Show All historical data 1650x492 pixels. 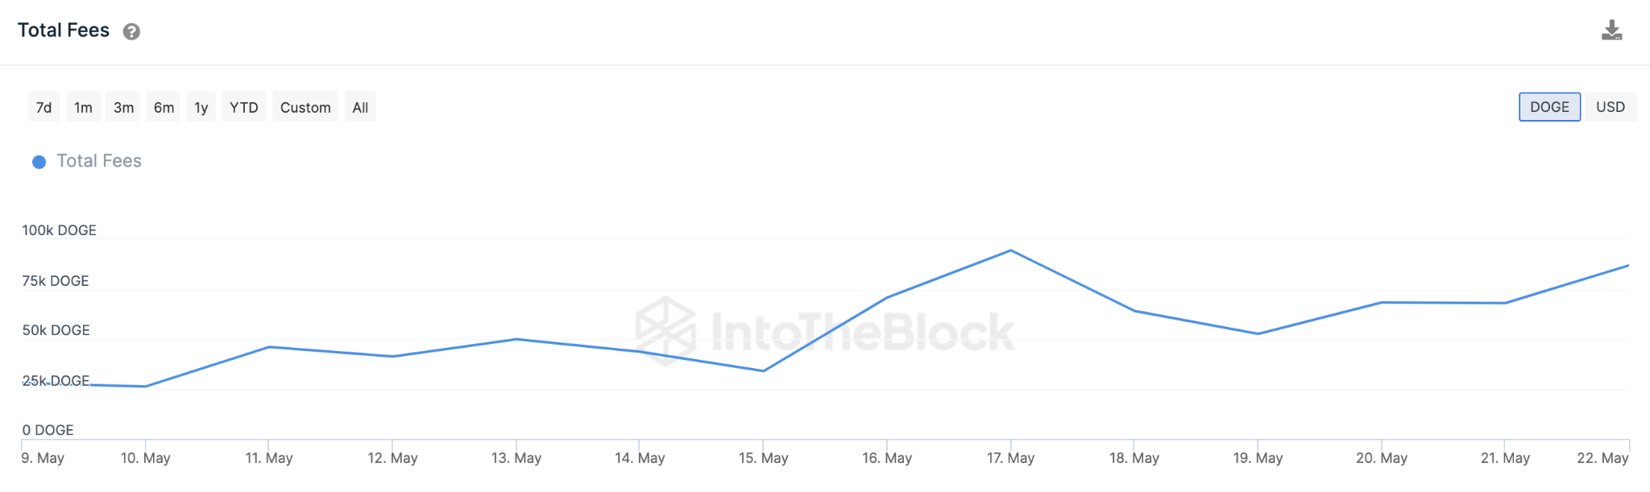(x=360, y=107)
